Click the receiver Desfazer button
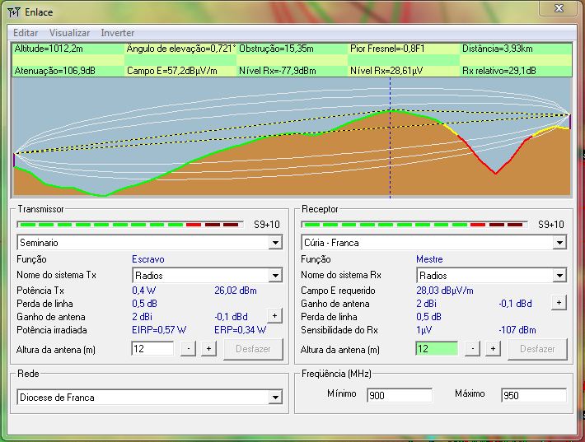 [537, 349]
